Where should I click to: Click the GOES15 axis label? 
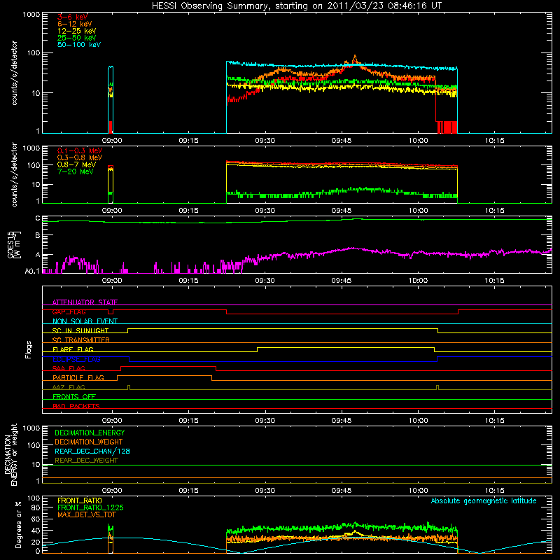pyautogui.click(x=13, y=244)
